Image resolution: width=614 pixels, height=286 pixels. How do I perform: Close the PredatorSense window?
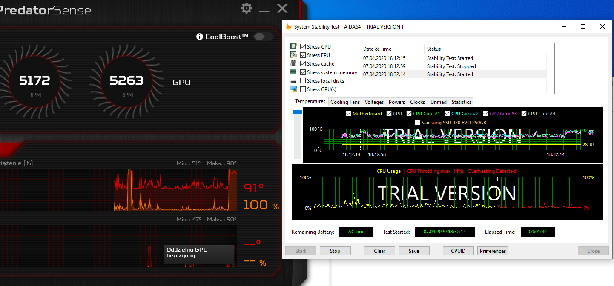[x=282, y=8]
